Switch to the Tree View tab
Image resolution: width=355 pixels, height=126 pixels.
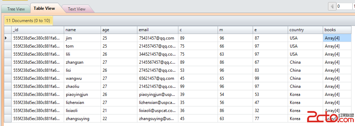[16, 9]
